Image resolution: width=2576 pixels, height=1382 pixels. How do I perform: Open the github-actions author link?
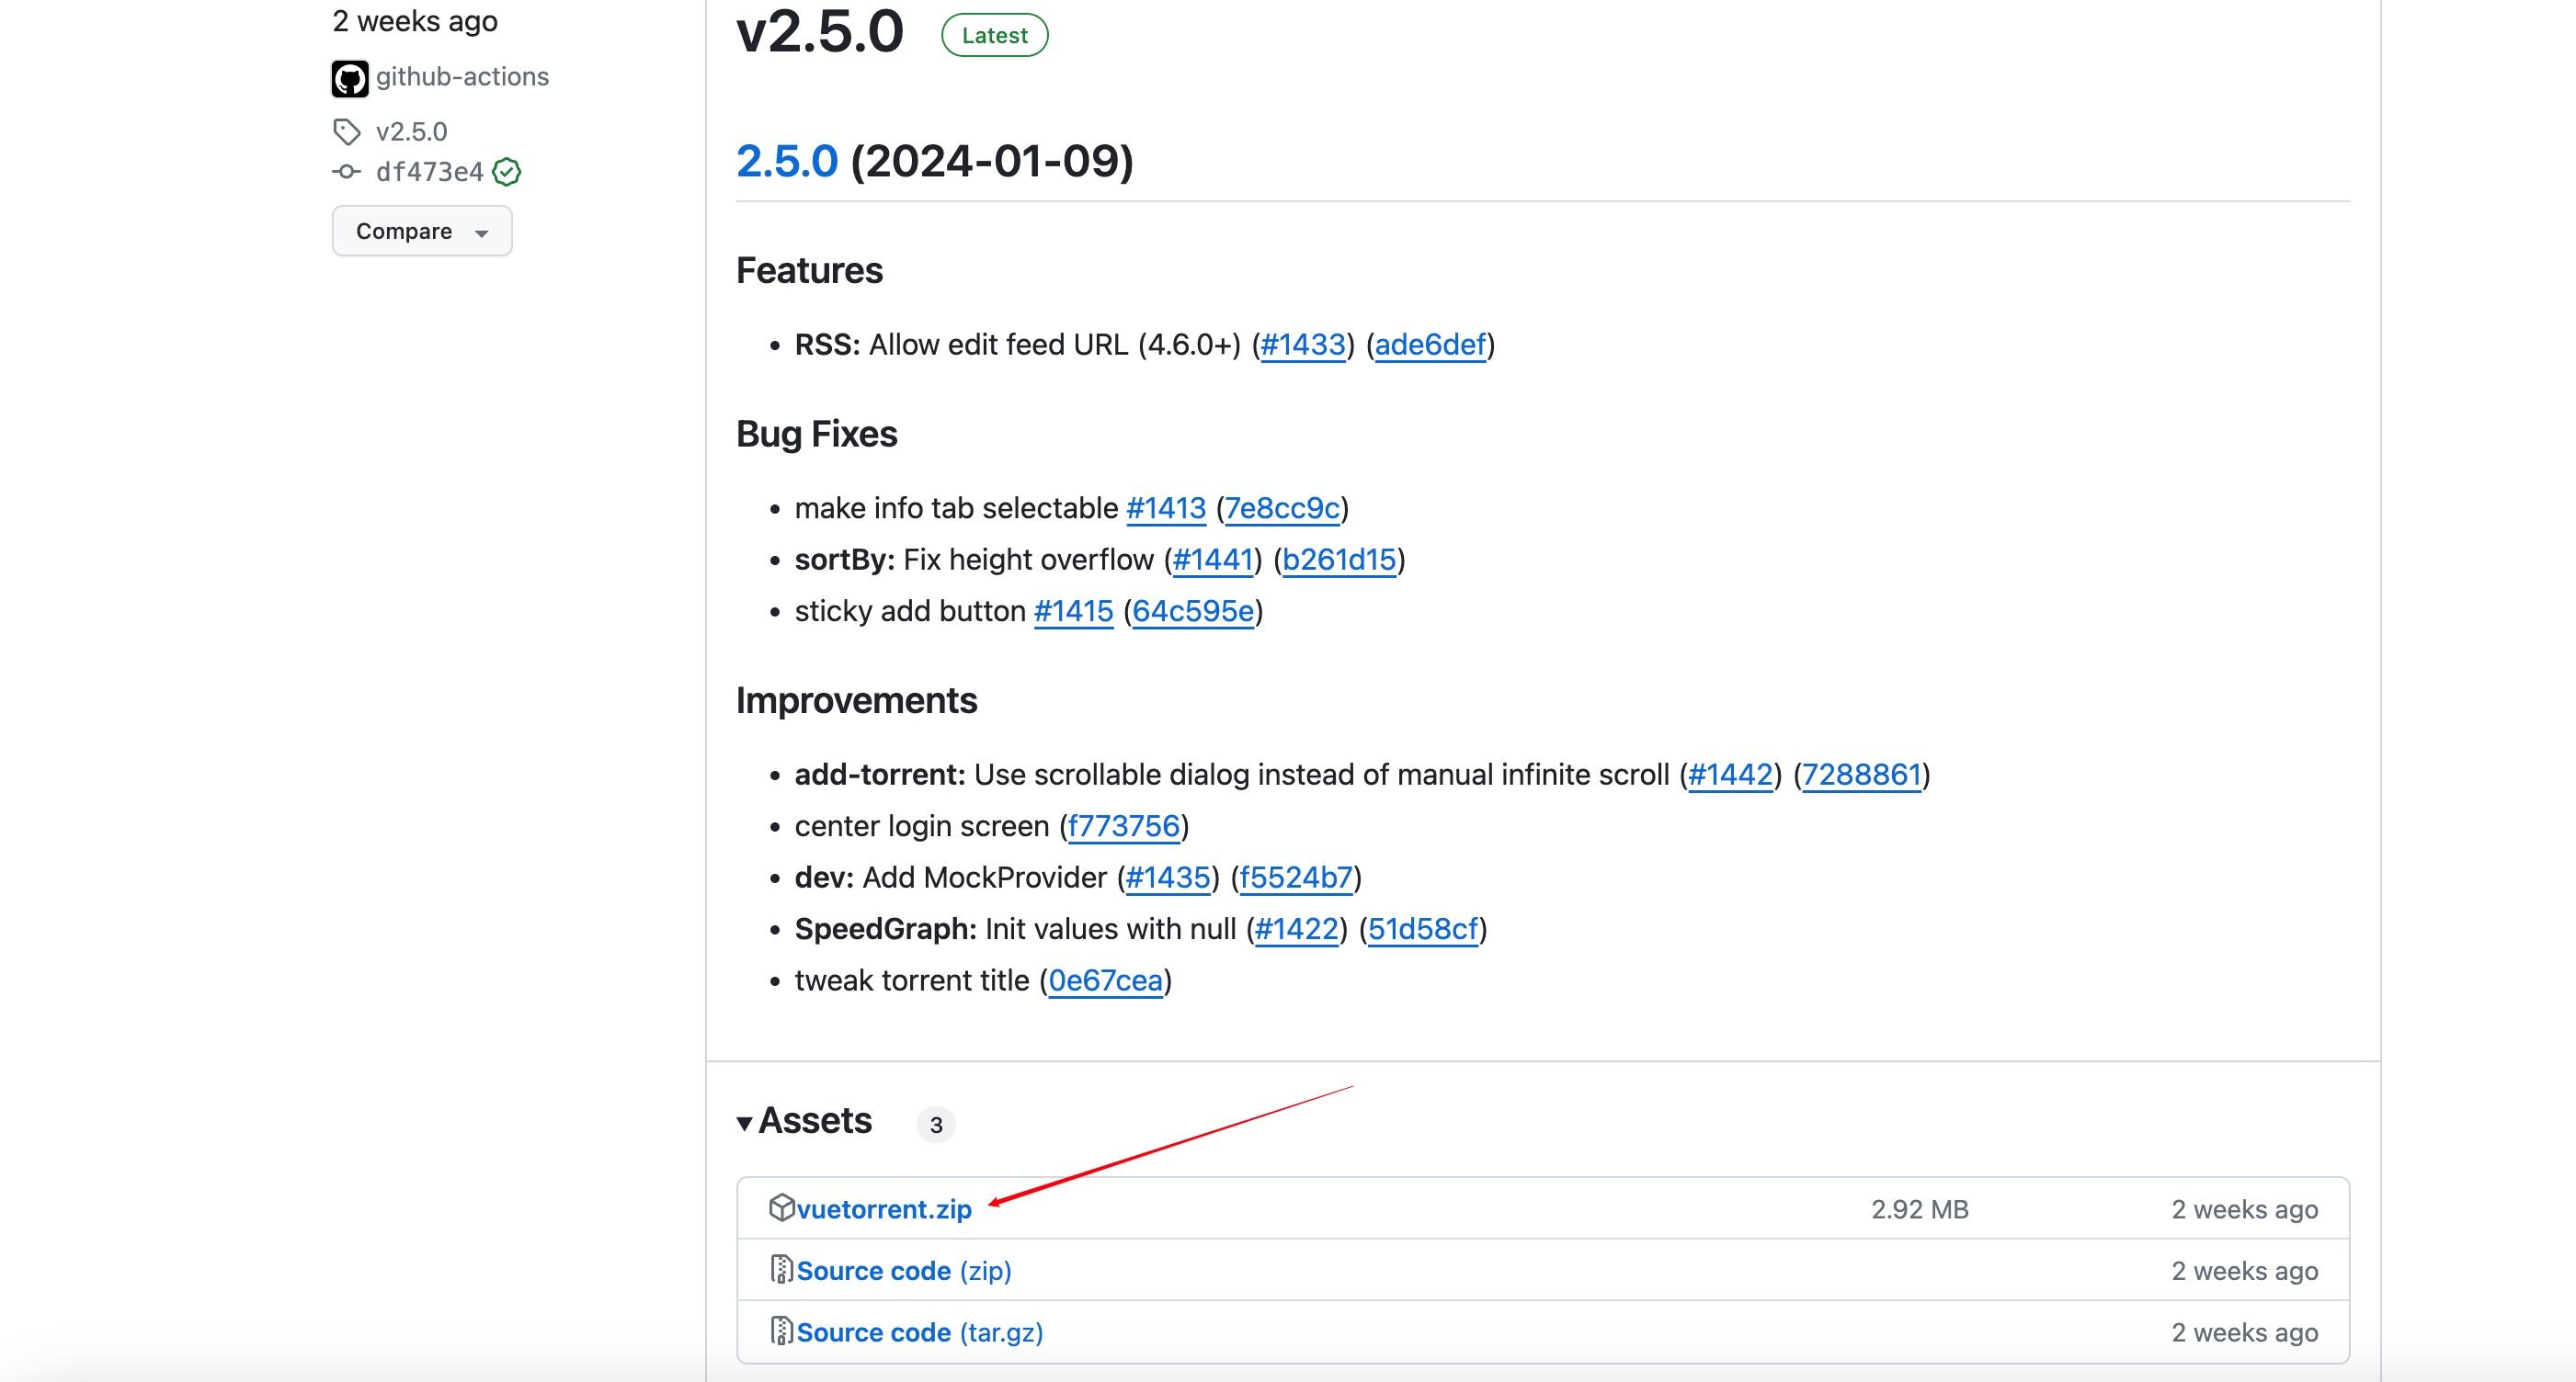point(462,77)
